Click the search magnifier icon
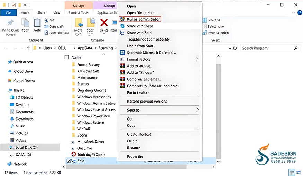 click(296, 48)
